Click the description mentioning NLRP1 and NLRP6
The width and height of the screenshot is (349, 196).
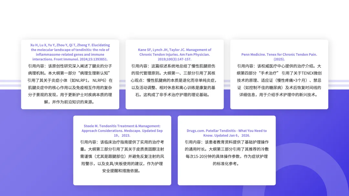pyautogui.click(x=70, y=84)
